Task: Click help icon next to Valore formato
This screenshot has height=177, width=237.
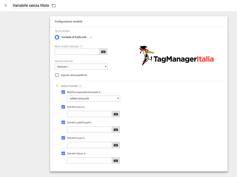Action: (x=80, y=86)
